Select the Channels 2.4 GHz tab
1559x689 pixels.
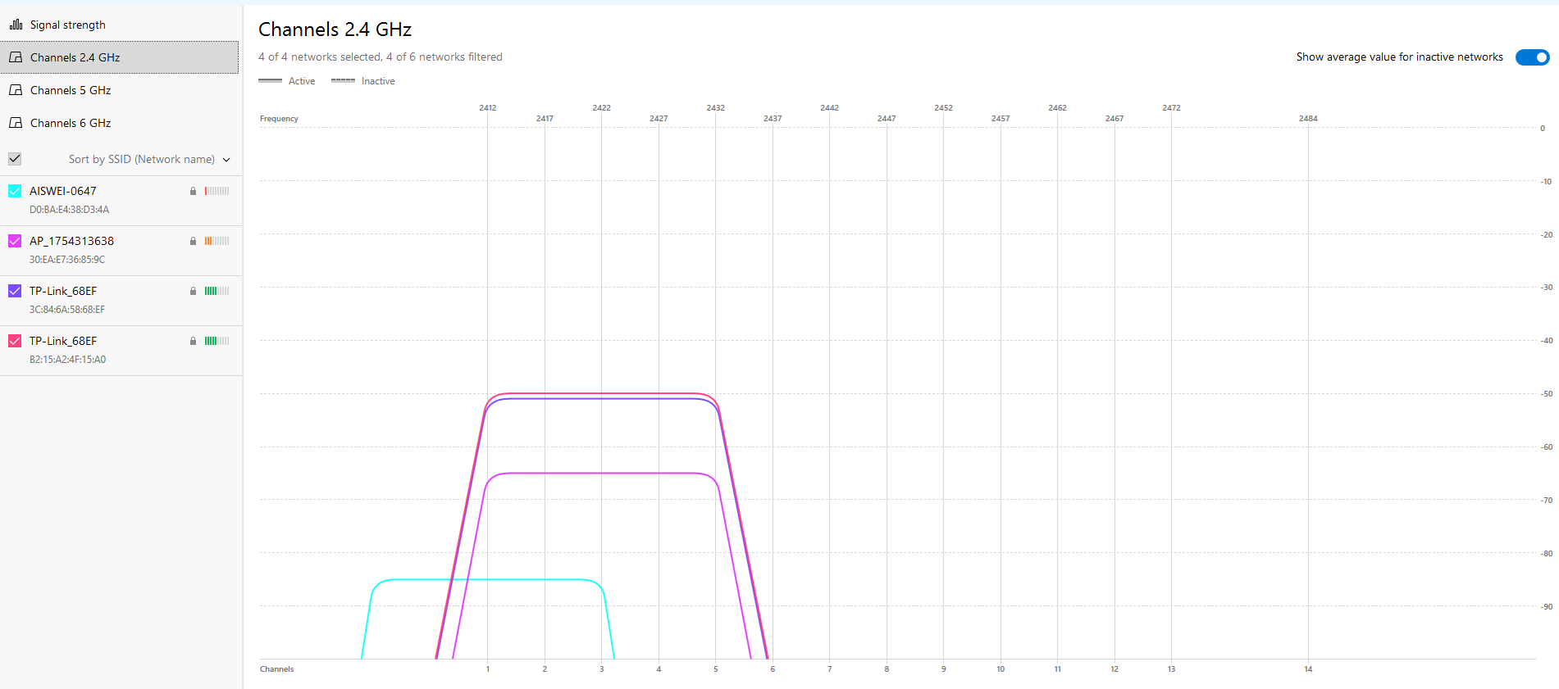pyautogui.click(x=120, y=57)
